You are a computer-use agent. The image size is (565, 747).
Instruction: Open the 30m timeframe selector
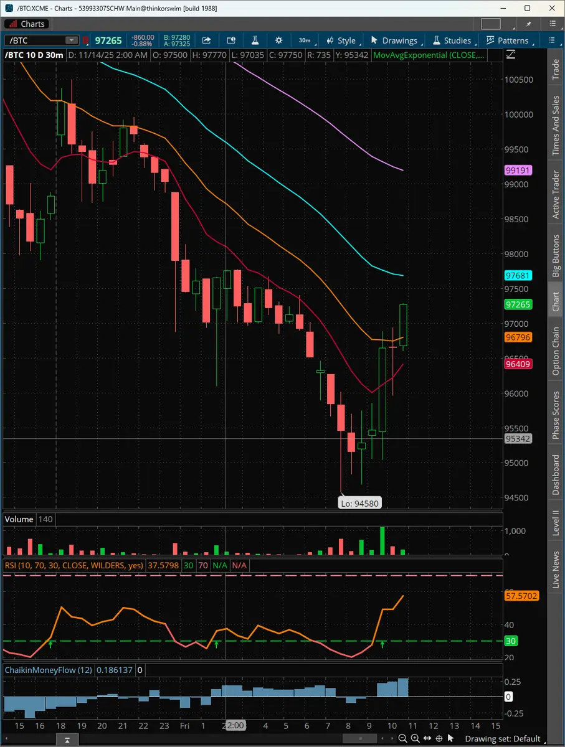(304, 40)
